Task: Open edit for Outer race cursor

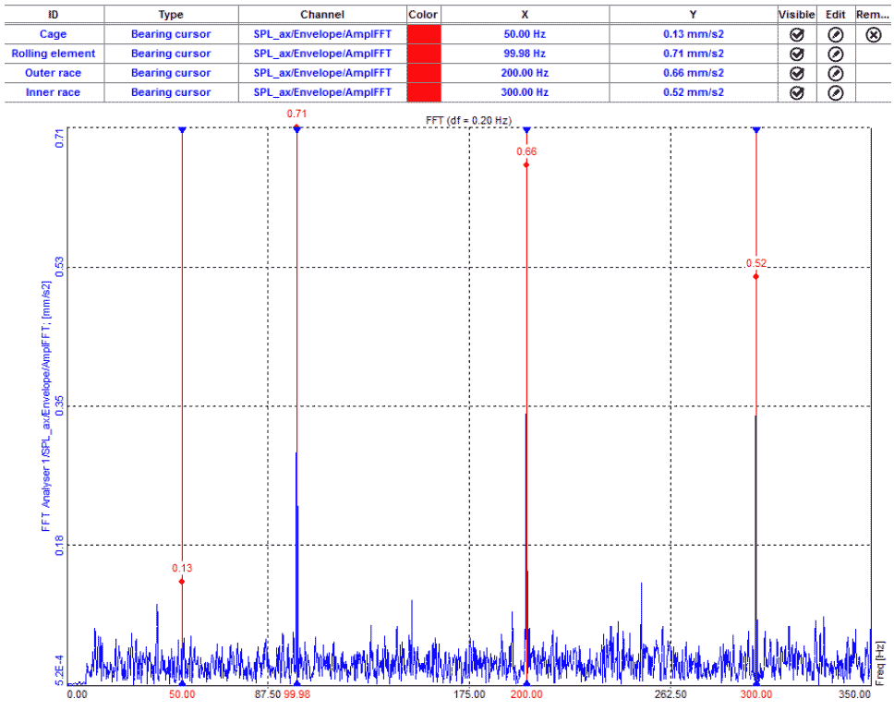Action: pyautogui.click(x=835, y=73)
